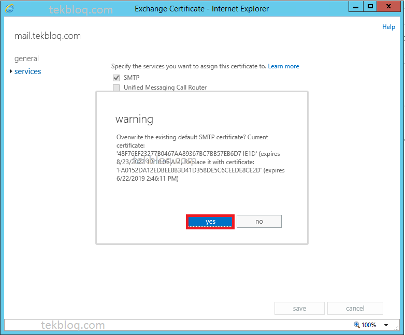Click the mail.tekbloq.com certificate title

tap(48, 36)
